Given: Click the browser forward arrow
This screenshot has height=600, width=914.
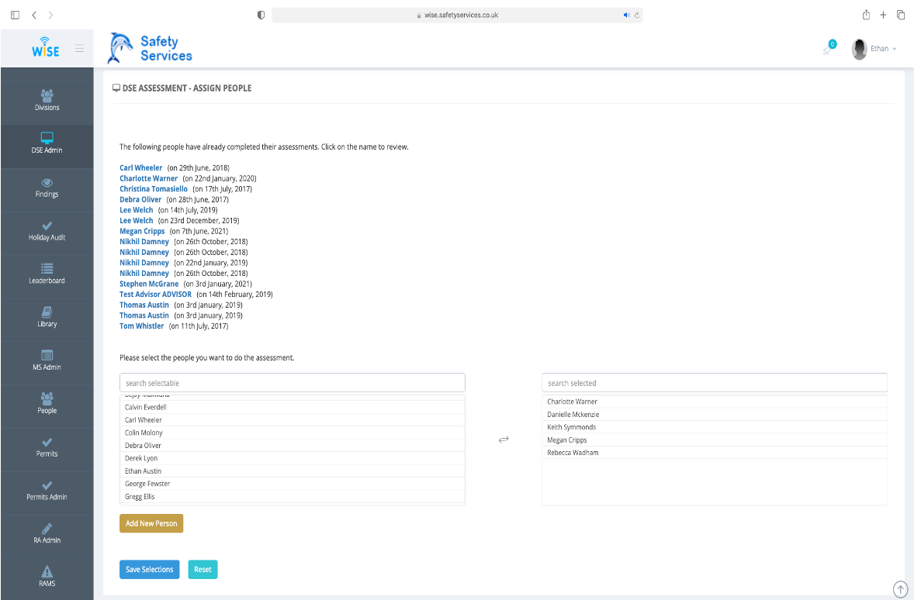Looking at the screenshot, I should coord(50,16).
